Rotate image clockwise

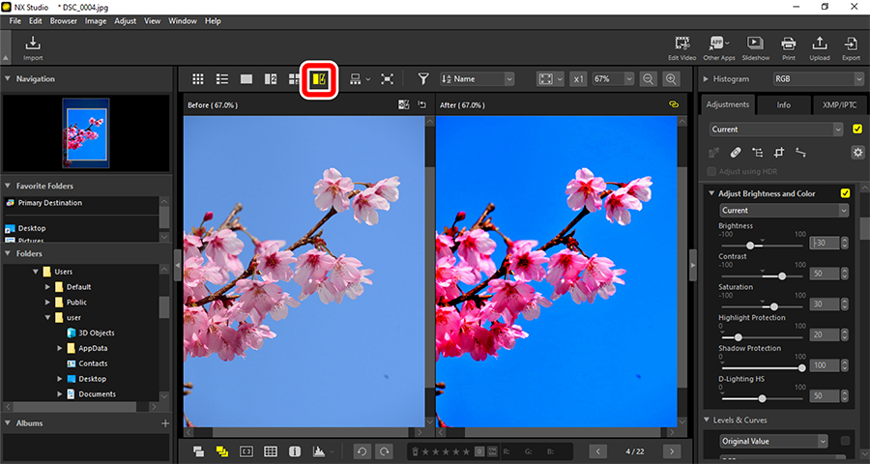(383, 451)
